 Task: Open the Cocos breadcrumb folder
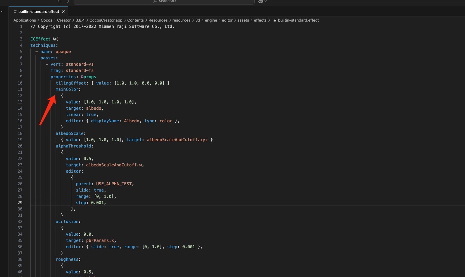[x=46, y=20]
